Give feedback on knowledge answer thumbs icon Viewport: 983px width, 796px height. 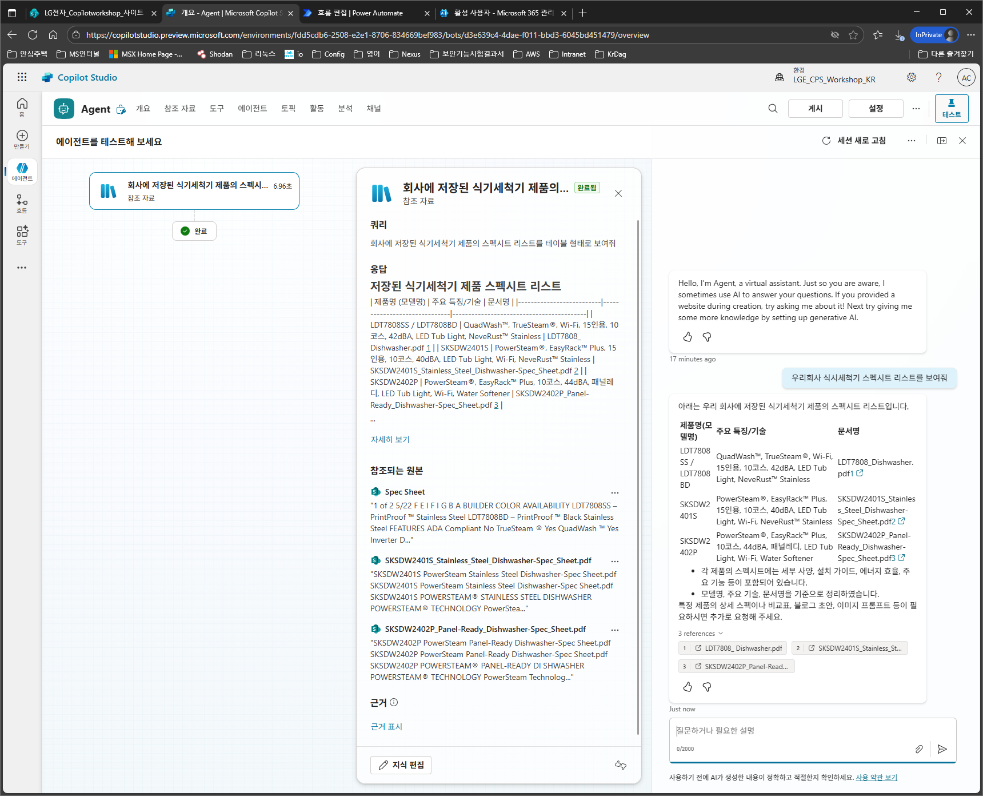(x=621, y=765)
